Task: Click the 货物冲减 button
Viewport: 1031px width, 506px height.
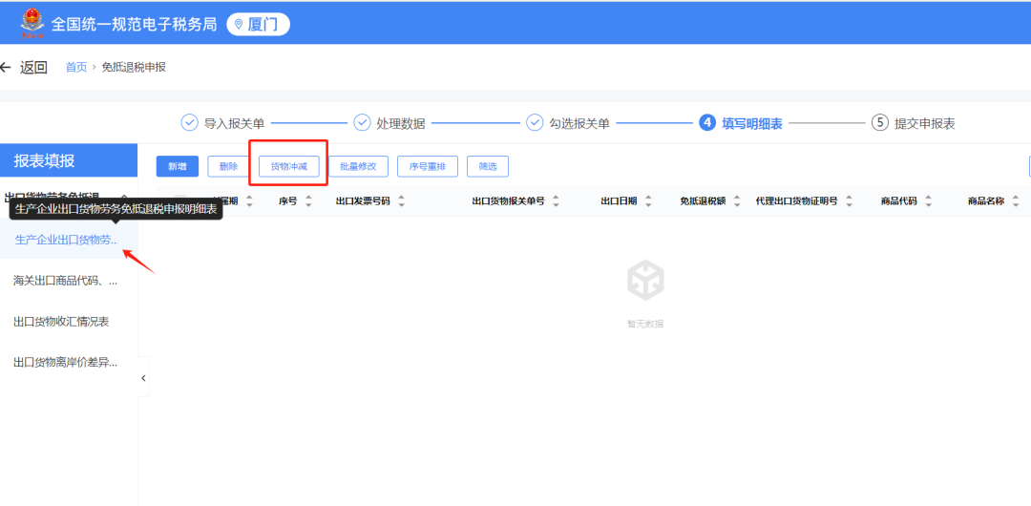Action: tap(288, 166)
